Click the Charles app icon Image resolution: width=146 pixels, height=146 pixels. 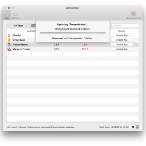(x=9, y=35)
